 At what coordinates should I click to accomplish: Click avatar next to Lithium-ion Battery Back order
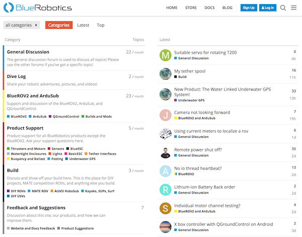[165, 189]
